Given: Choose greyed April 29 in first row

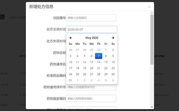Looking at the screenshot, I should coord(92,50).
